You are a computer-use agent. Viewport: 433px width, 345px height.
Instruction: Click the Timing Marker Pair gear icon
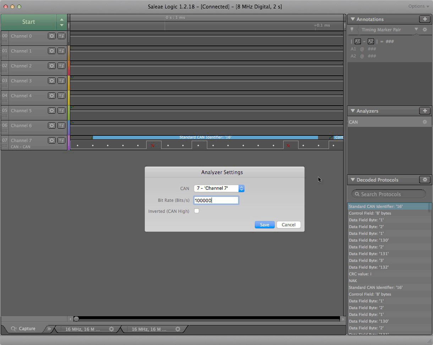tap(424, 30)
